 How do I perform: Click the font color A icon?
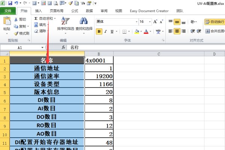(x=146, y=31)
